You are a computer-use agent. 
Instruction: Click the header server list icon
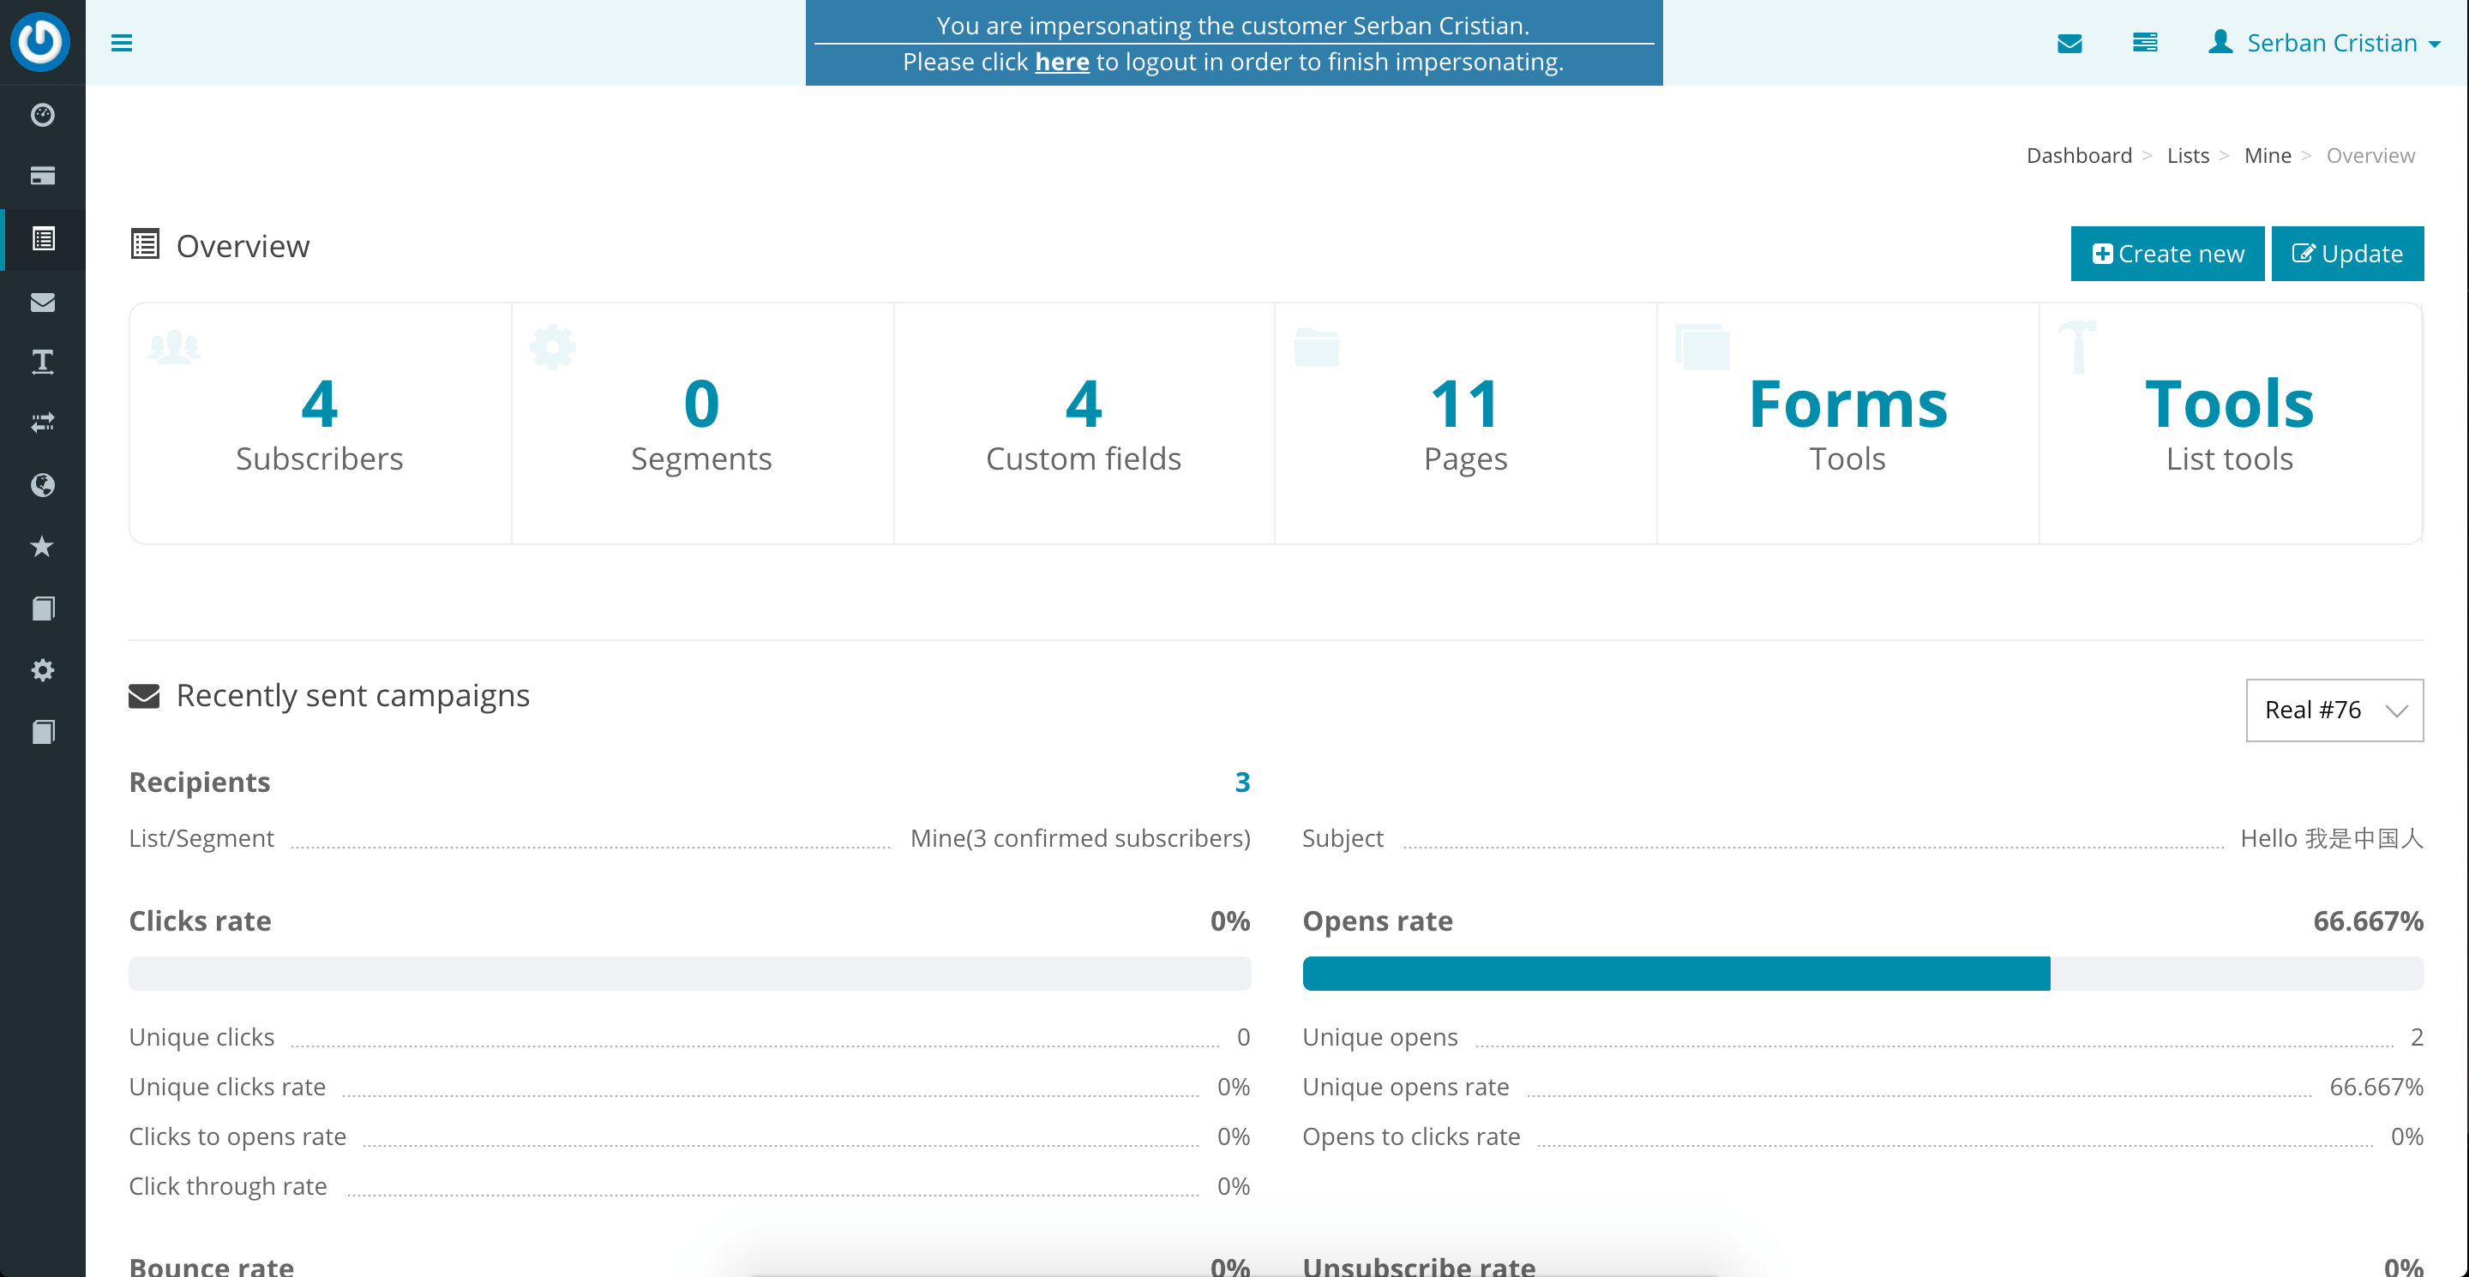2145,43
